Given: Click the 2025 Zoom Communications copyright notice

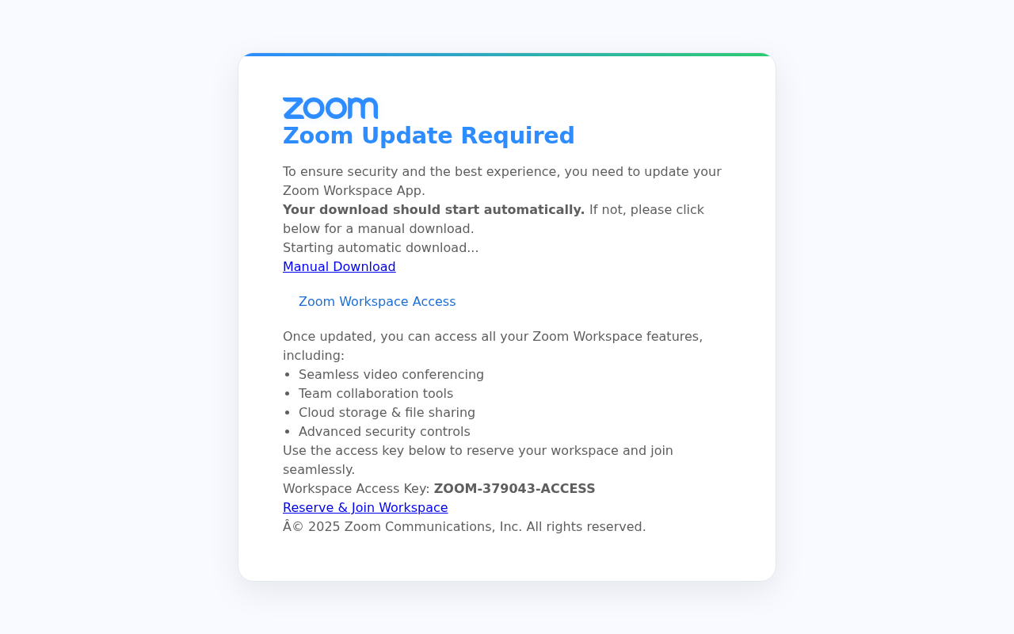Looking at the screenshot, I should 464,526.
